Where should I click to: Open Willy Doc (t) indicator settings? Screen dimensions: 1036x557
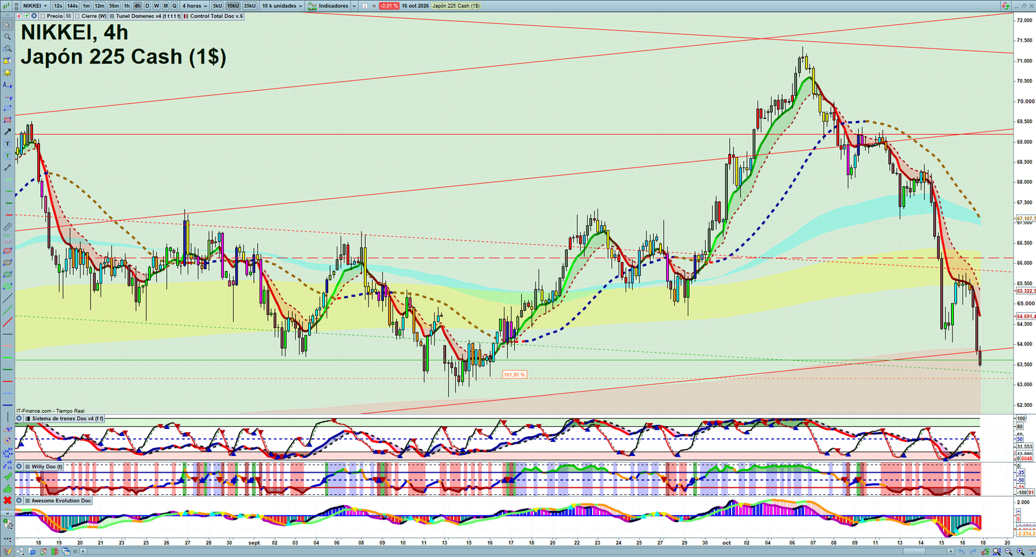pos(47,466)
